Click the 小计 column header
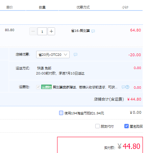 pos(125,7)
